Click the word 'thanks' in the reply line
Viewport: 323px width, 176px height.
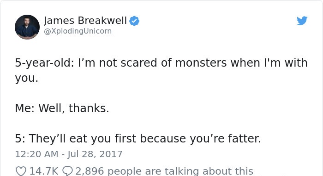point(87,108)
